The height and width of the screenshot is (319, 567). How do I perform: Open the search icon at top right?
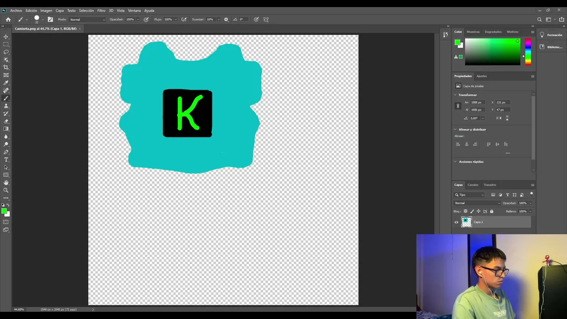tap(539, 19)
